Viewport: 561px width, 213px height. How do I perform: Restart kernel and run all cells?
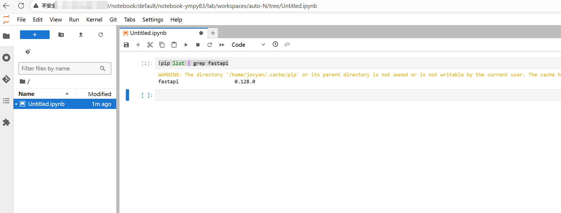pyautogui.click(x=222, y=45)
